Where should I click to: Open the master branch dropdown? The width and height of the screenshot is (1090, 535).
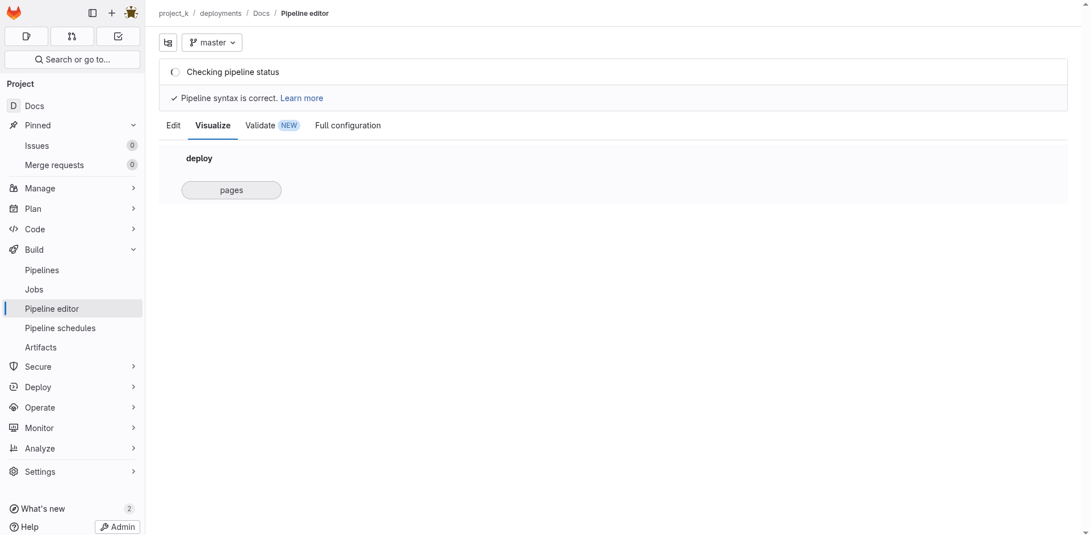click(211, 43)
